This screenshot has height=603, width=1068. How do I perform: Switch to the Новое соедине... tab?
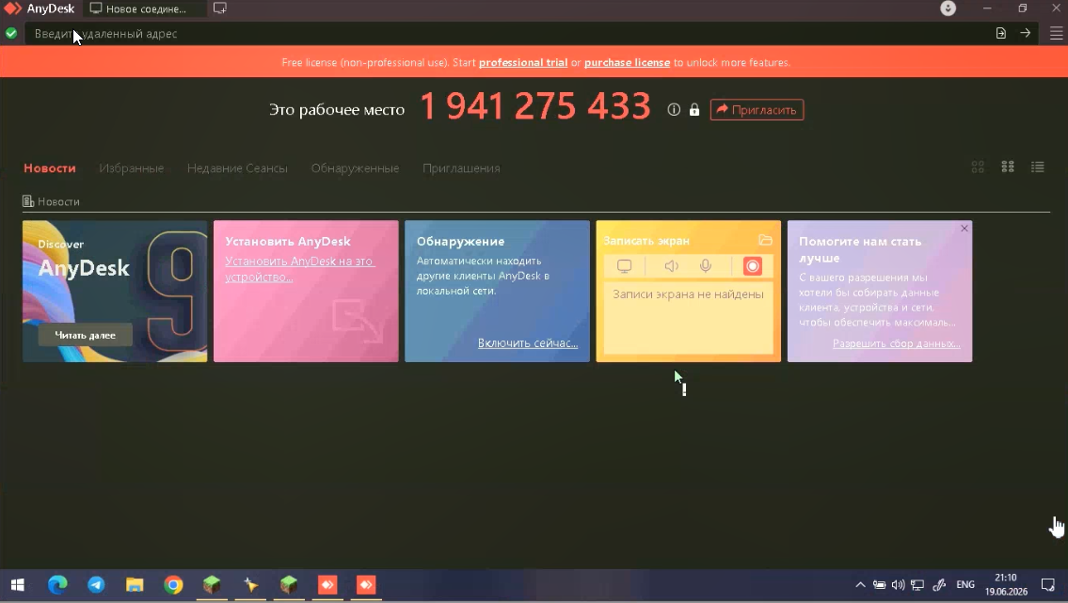(145, 8)
